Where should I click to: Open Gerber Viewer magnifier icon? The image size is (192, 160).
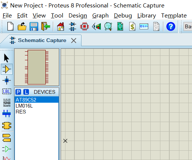(108, 26)
